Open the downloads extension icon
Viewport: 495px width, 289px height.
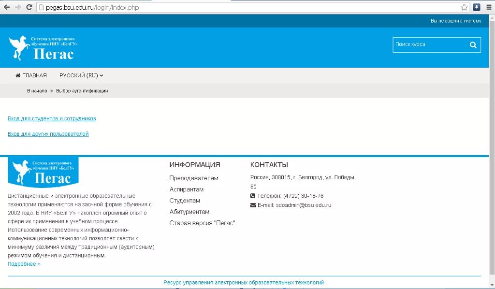[x=477, y=7]
